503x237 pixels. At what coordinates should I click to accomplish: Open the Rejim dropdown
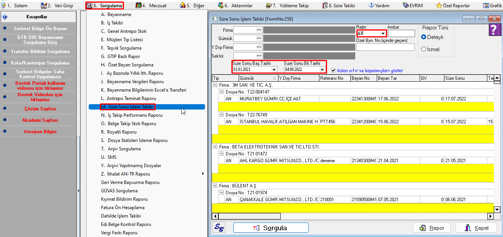tap(383, 34)
